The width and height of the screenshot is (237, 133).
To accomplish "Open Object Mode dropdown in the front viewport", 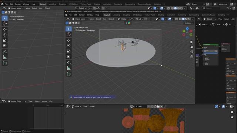I will pos(80,19).
